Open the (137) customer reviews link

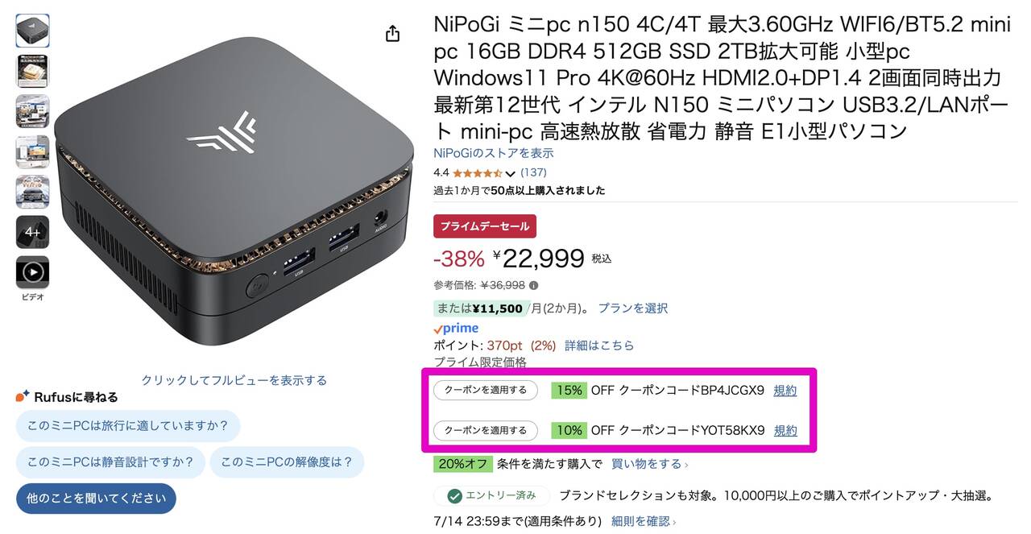(x=534, y=172)
